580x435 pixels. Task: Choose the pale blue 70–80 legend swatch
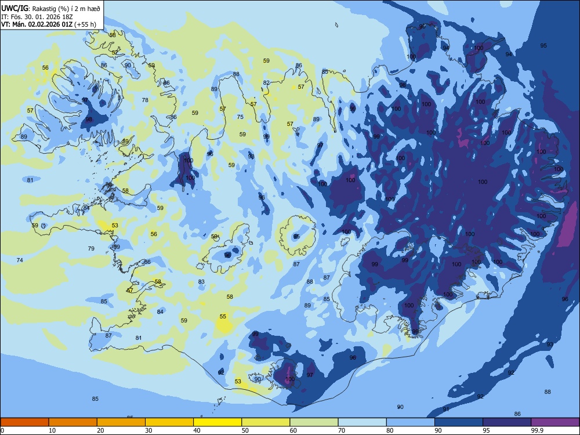[362, 422]
